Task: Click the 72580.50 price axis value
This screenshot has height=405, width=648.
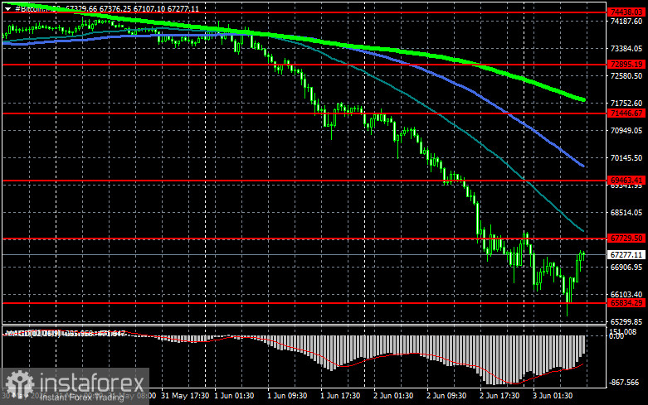Action: point(626,76)
